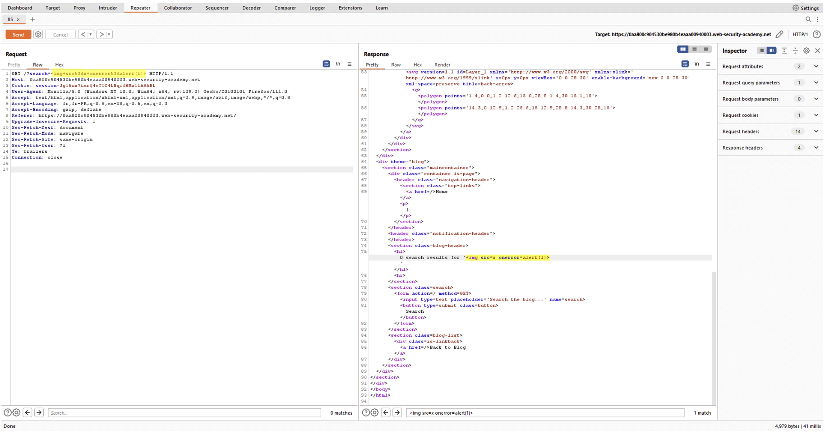
Task: Click the Cancel button
Action: (x=60, y=35)
